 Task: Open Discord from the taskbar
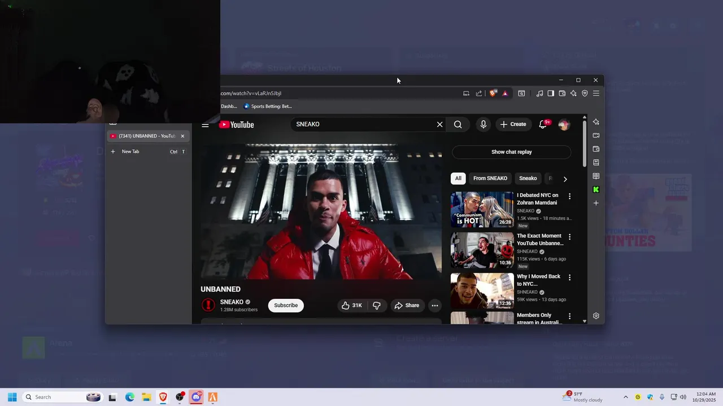(x=196, y=397)
